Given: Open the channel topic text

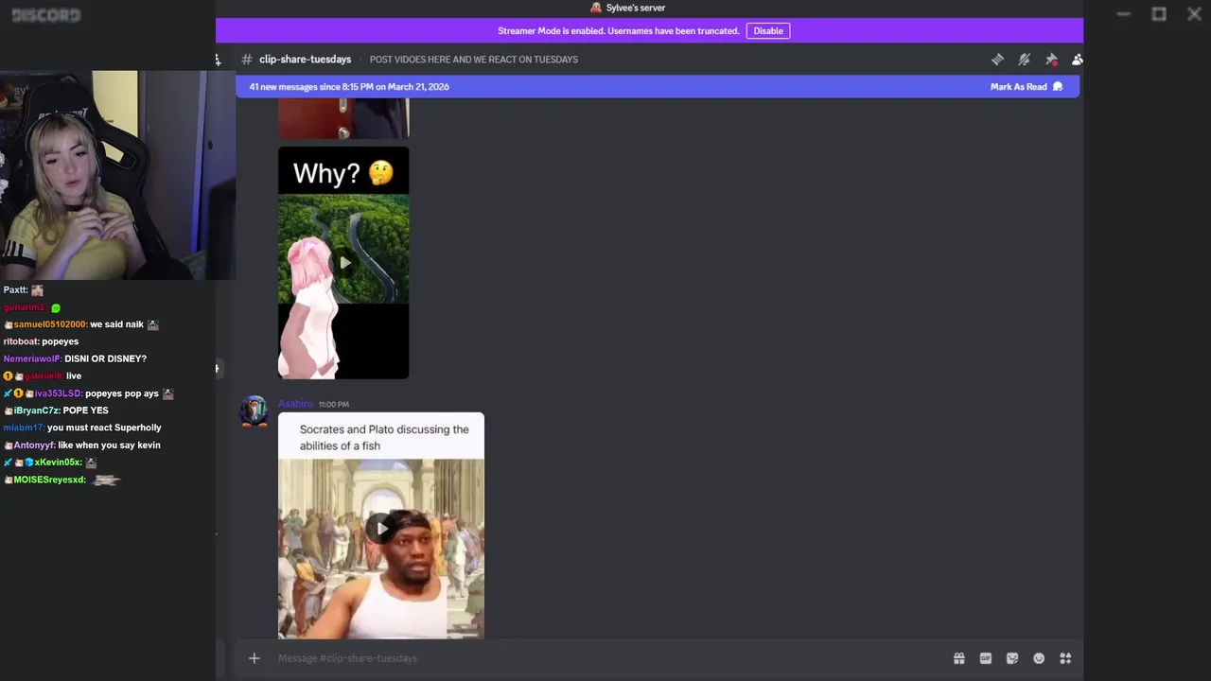Looking at the screenshot, I should (x=473, y=60).
